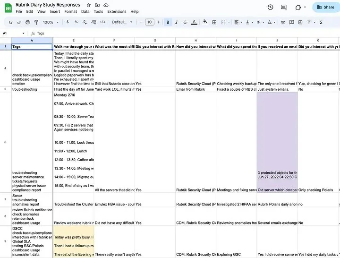Open the fill color bucket

pyautogui.click(x=205, y=22)
